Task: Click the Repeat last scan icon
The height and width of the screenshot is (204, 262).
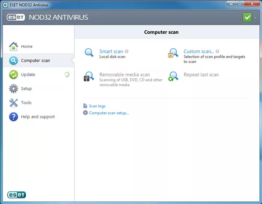Action: (173, 76)
